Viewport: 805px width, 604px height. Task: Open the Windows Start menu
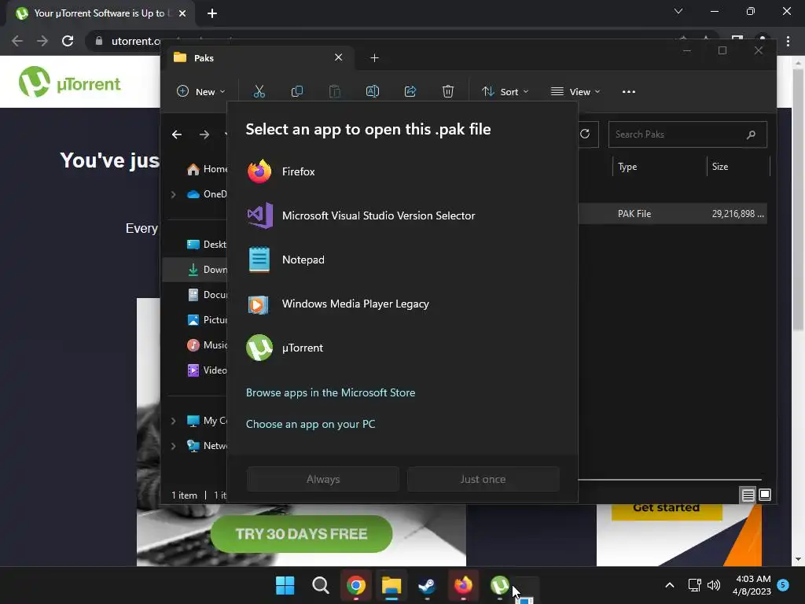[x=285, y=585]
